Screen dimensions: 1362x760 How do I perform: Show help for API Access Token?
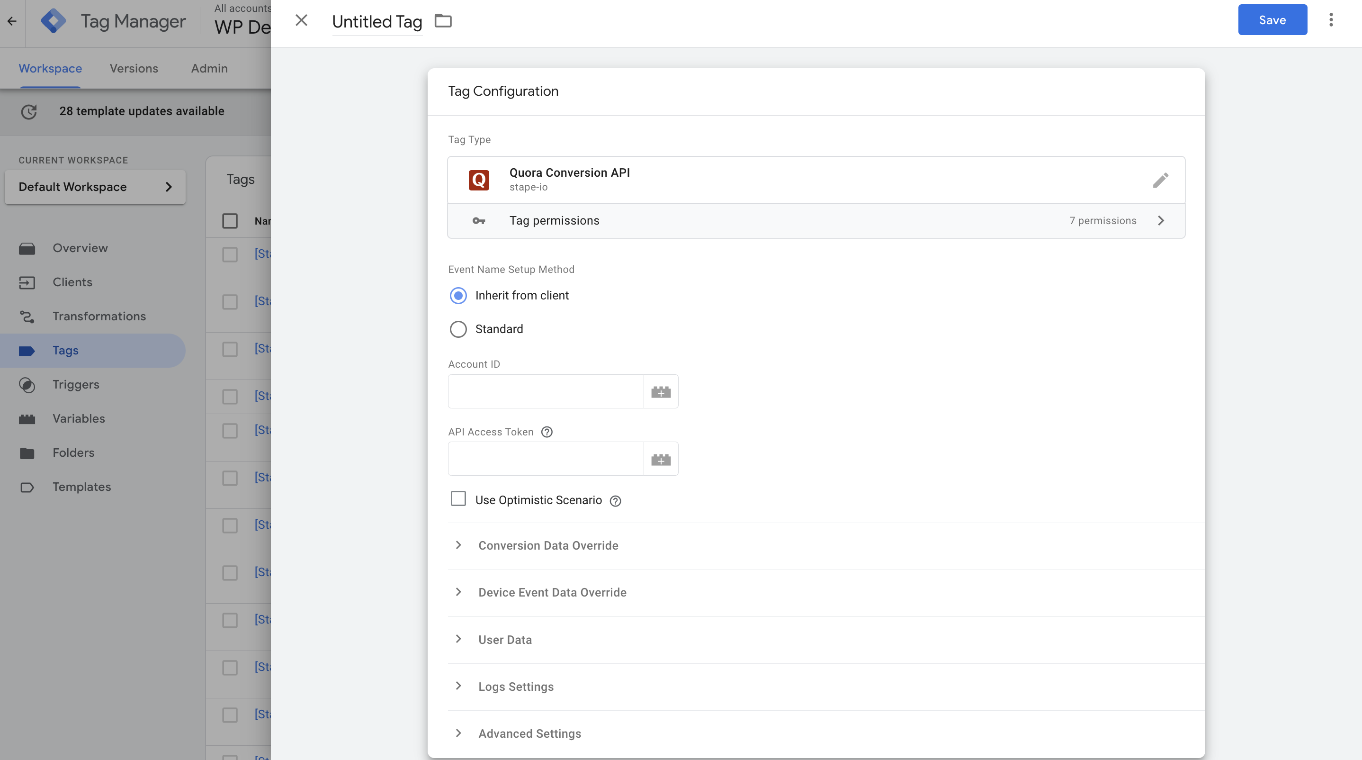547,432
